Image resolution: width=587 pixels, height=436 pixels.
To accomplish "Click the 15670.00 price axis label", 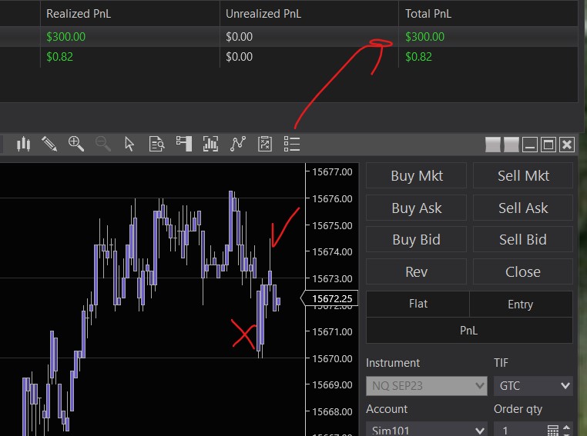I will pyautogui.click(x=332, y=358).
